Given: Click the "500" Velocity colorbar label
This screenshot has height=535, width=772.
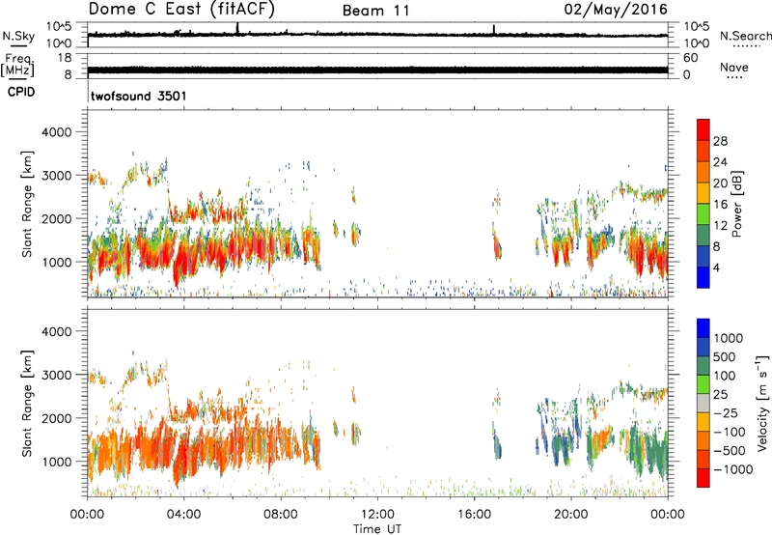Looking at the screenshot, I should pyautogui.click(x=724, y=356).
